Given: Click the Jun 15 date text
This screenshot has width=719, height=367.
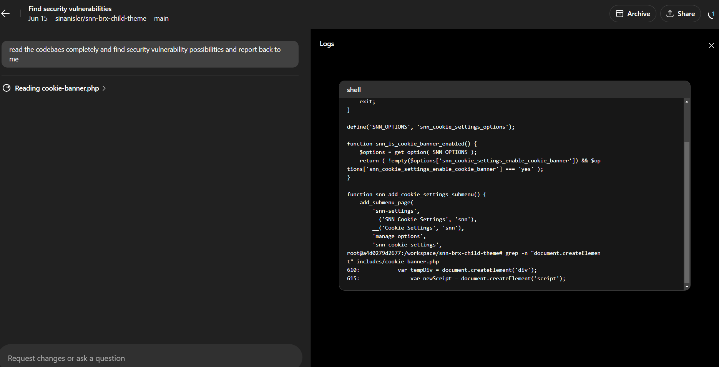Looking at the screenshot, I should (x=38, y=18).
